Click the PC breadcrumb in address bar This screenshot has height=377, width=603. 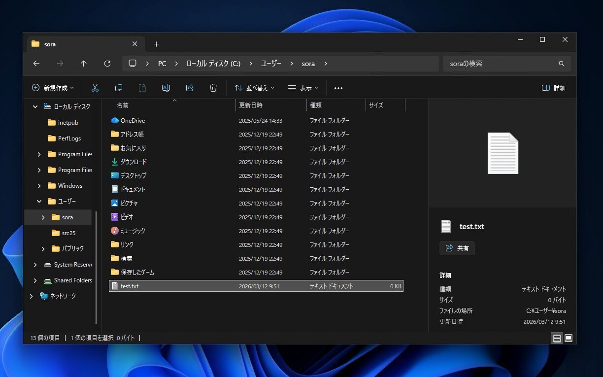click(162, 64)
